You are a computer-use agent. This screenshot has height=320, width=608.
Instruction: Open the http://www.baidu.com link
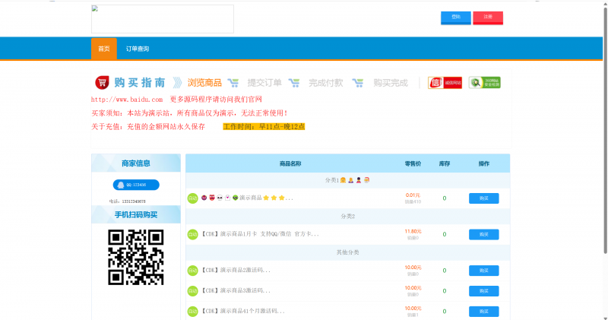(x=127, y=100)
